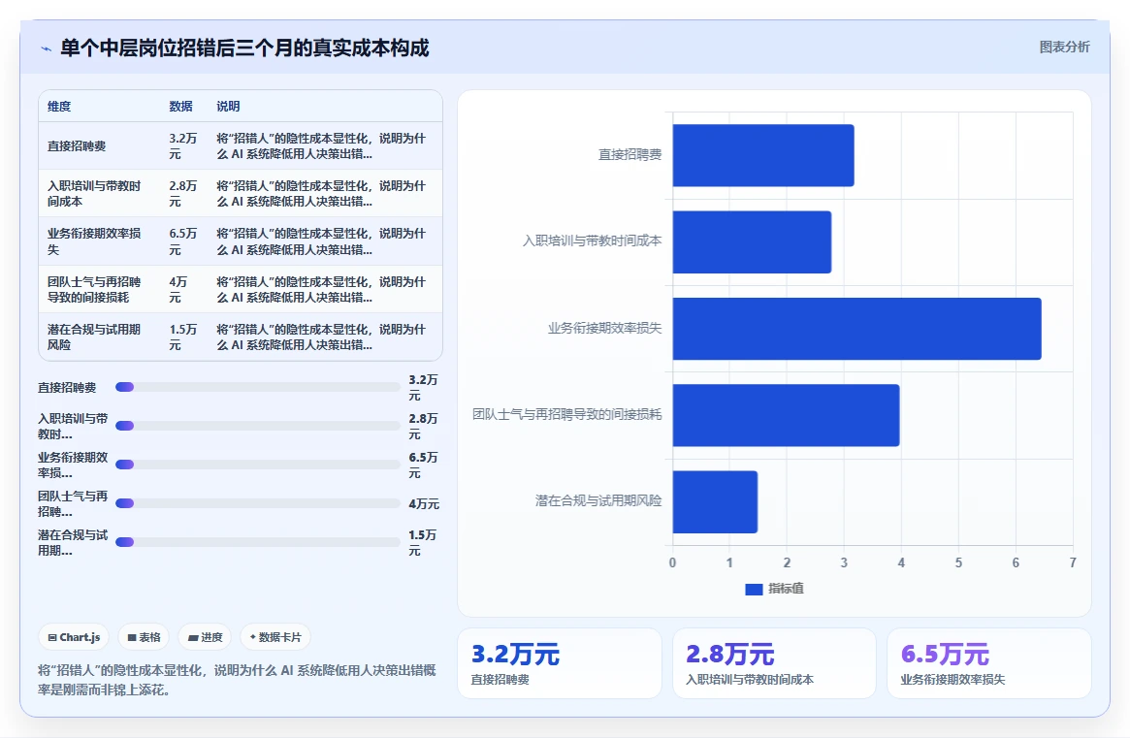Click the 入职培训与带教时… progress bar
Image resolution: width=1130 pixels, height=738 pixels.
pyautogui.click(x=258, y=426)
